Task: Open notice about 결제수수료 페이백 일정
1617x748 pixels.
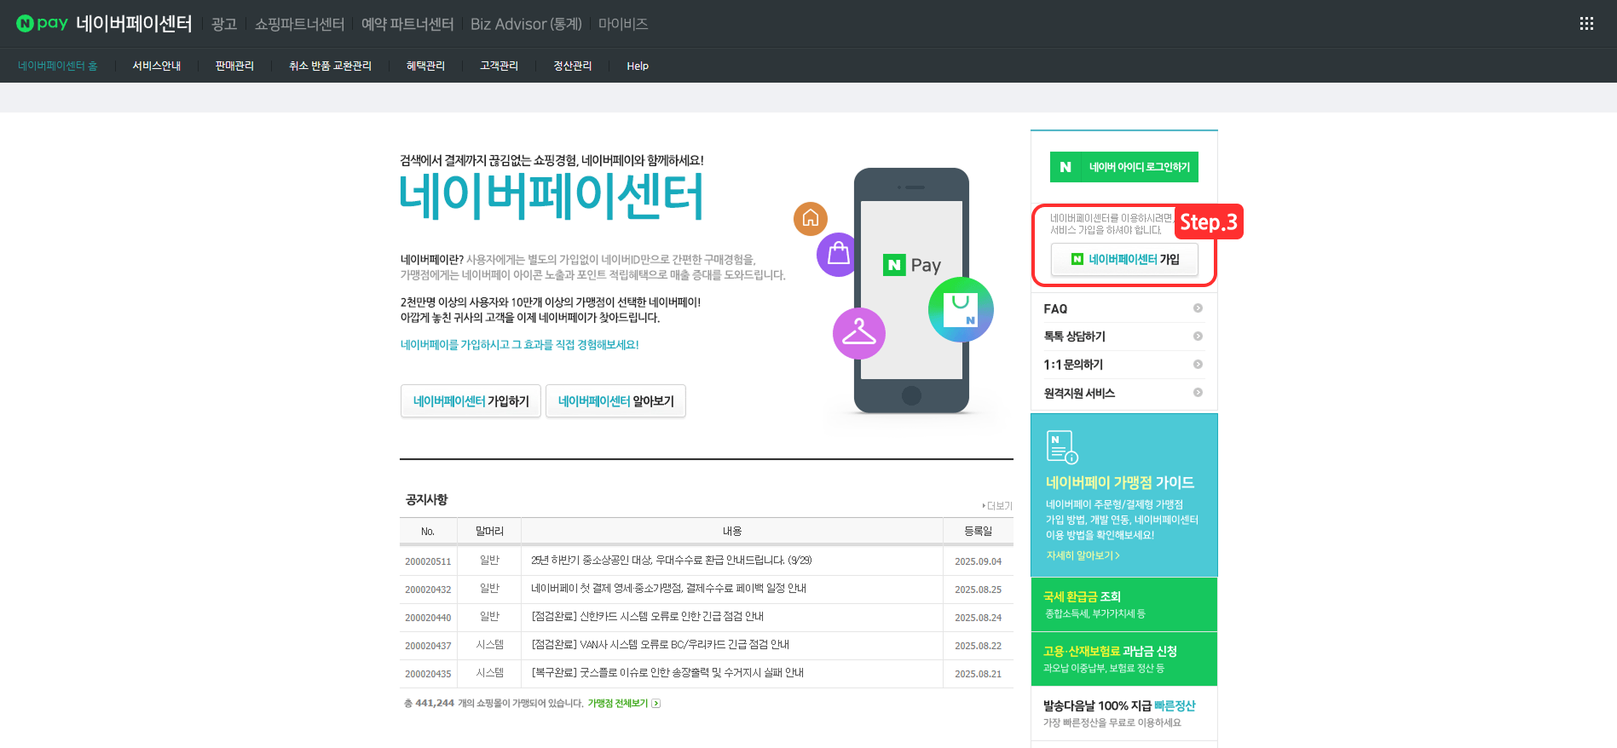Action: (668, 589)
